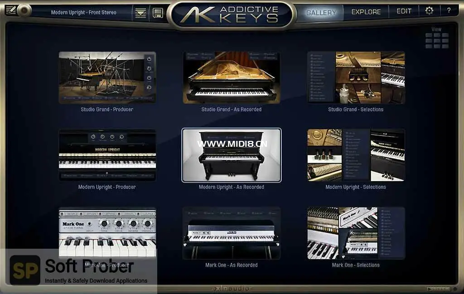
Task: Open the preset browser list icon
Action: [140, 13]
